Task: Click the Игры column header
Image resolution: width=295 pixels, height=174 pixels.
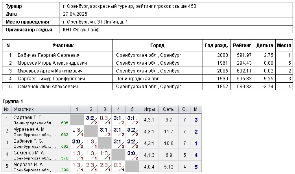Action: [x=149, y=109]
